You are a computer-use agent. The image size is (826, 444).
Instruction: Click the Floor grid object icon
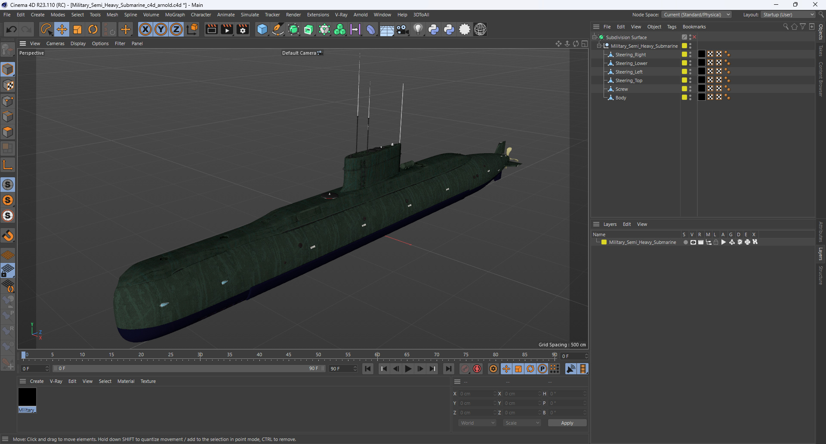coord(386,29)
